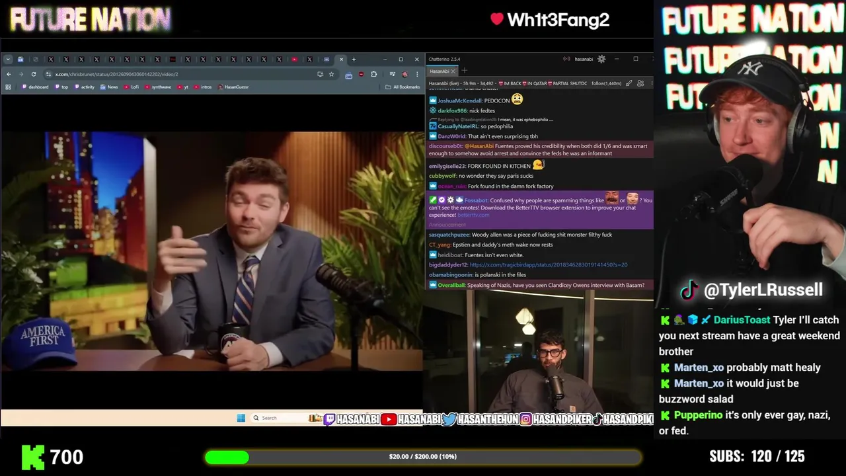846x476 pixels.
Task: Expand the tab search dropdown arrow
Action: (x=8, y=59)
